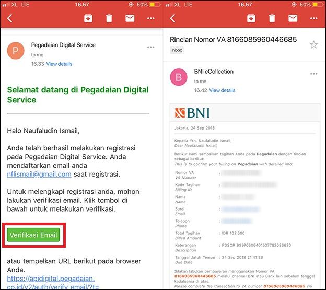
Task: Expand View details for 16.33 message
Action: click(x=59, y=64)
